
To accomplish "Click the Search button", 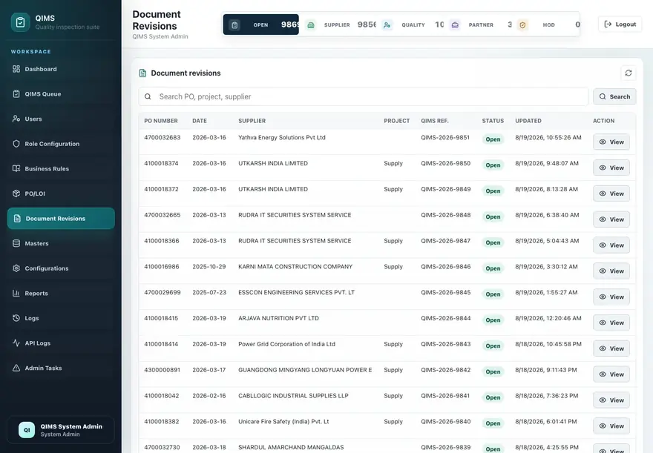I will (x=614, y=97).
